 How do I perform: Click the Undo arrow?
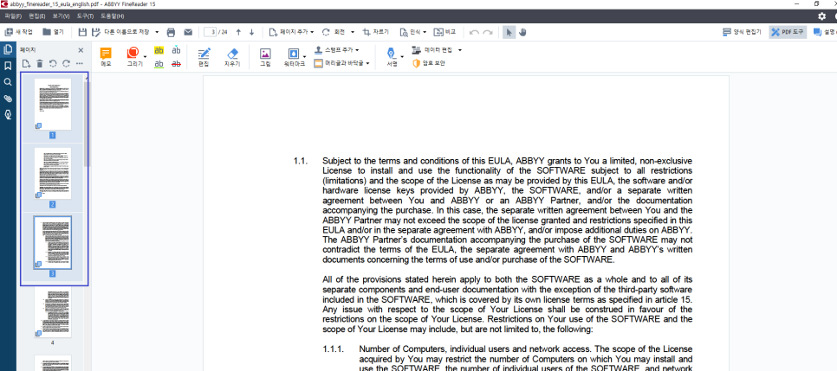pyautogui.click(x=474, y=33)
